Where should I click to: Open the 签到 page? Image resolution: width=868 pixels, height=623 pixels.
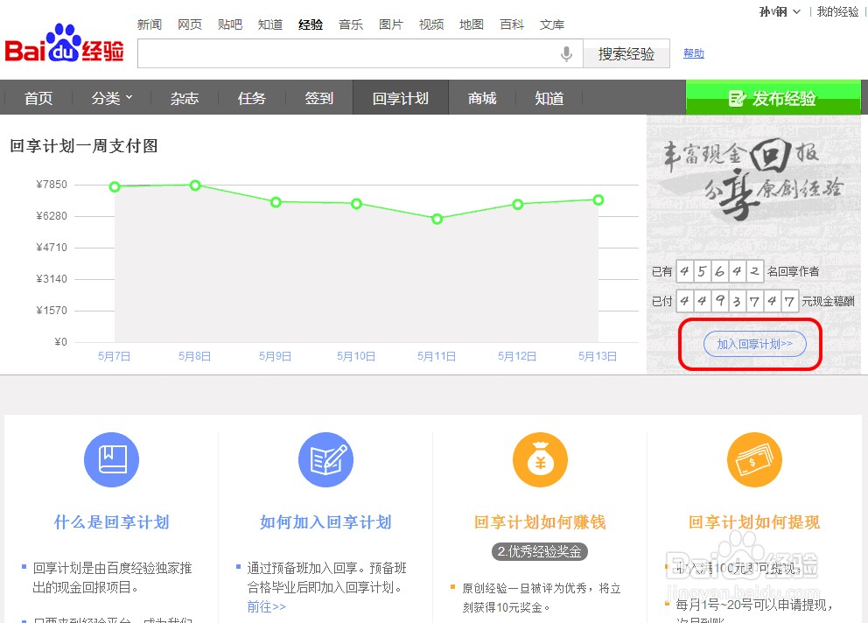318,98
